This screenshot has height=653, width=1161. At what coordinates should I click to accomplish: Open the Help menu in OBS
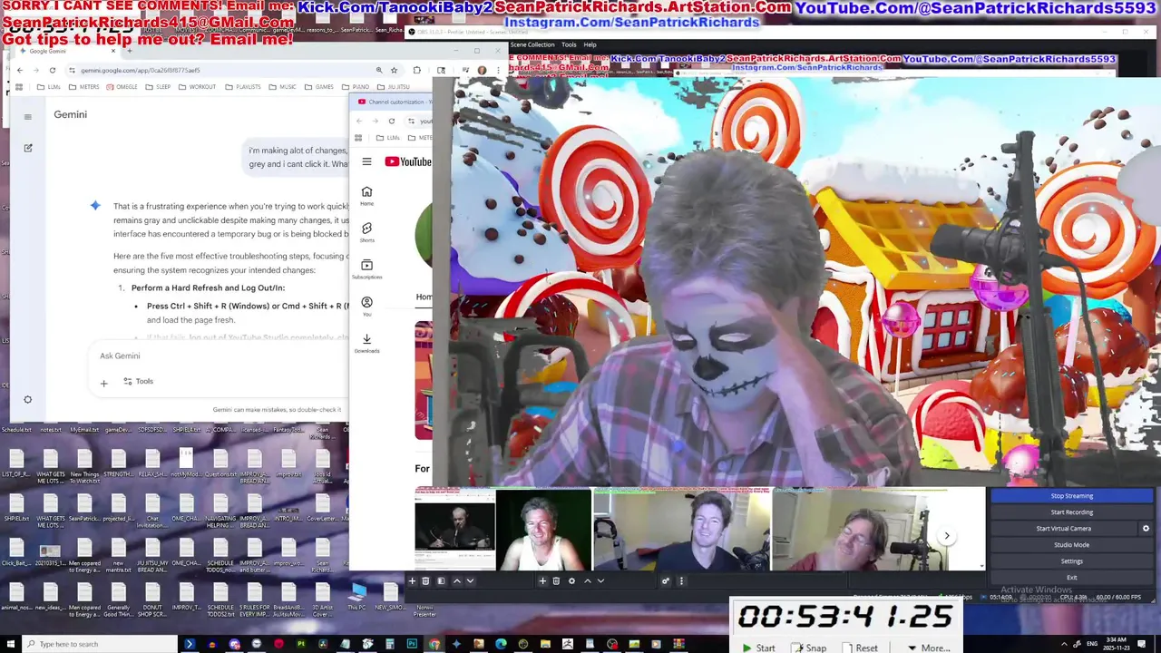pos(590,44)
